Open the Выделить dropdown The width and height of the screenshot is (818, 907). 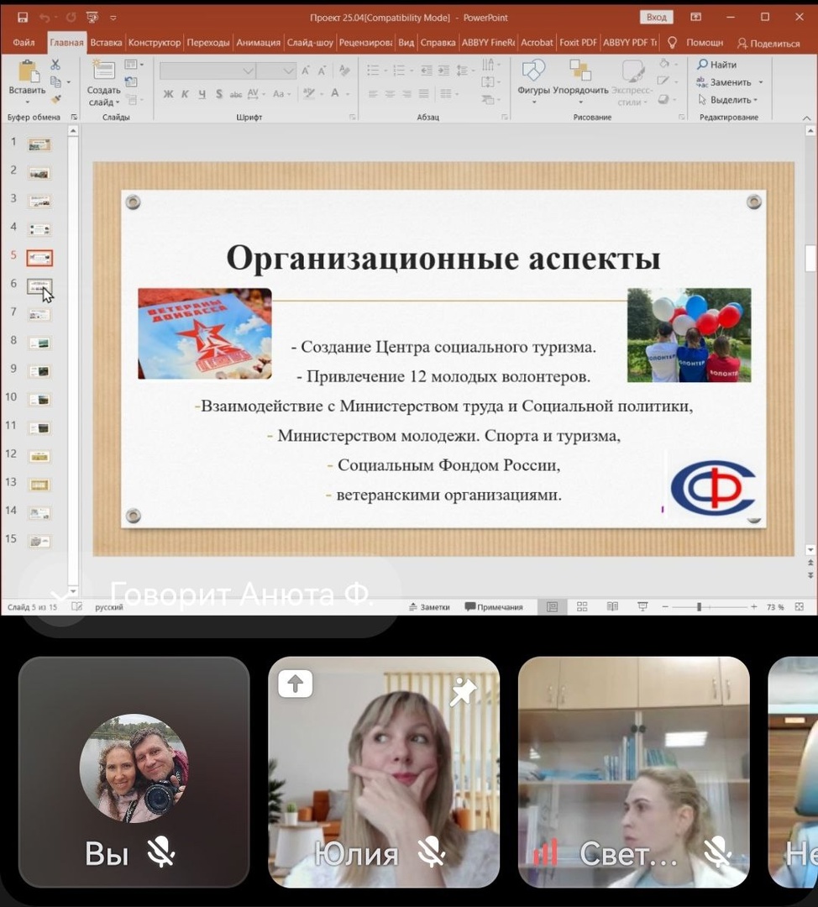point(728,99)
